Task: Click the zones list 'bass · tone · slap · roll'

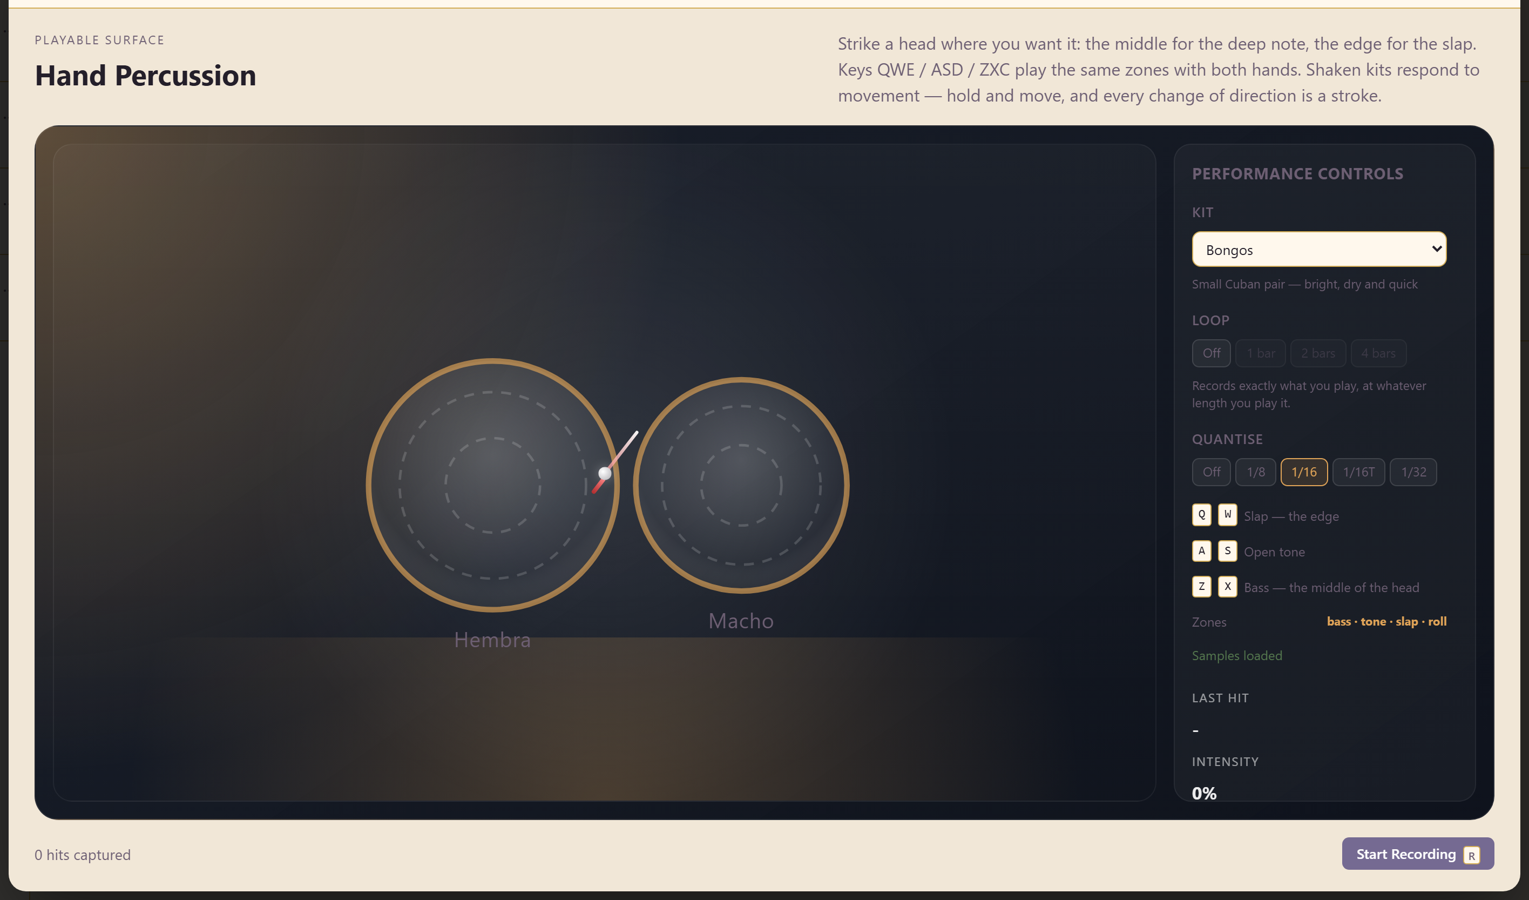Action: pyautogui.click(x=1386, y=621)
